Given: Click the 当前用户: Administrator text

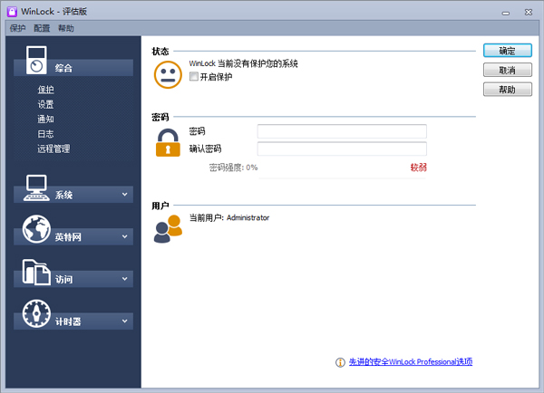Looking at the screenshot, I should click(229, 217).
